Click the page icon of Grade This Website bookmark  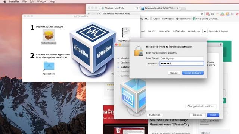(x=151, y=19)
